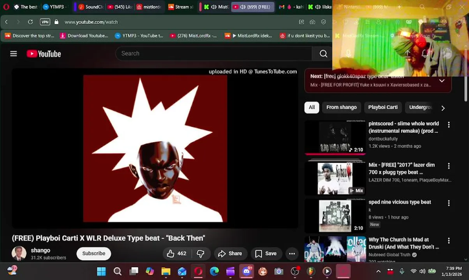Open Windows taskbar search
Image resolution: width=469 pixels, height=280 pixels.
[x=118, y=271]
